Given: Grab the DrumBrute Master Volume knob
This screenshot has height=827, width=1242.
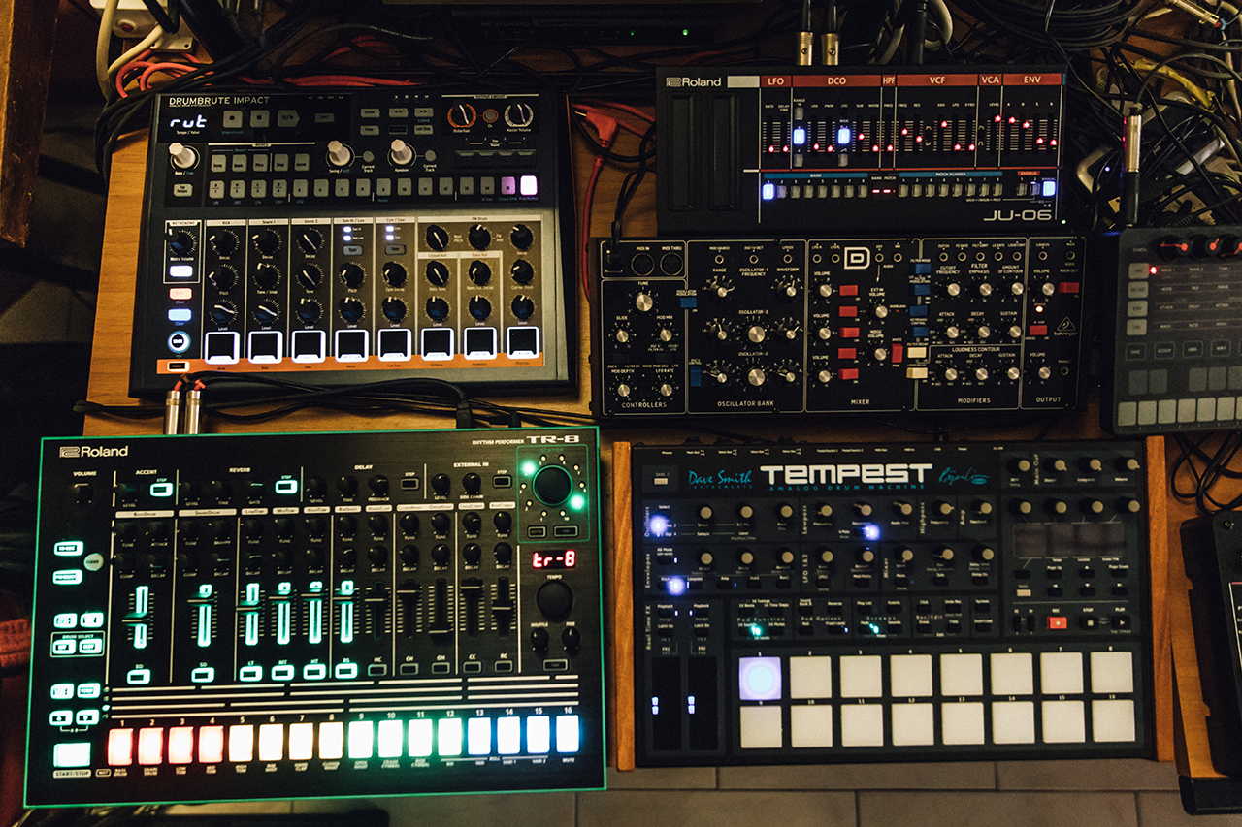Looking at the screenshot, I should coord(518,114).
